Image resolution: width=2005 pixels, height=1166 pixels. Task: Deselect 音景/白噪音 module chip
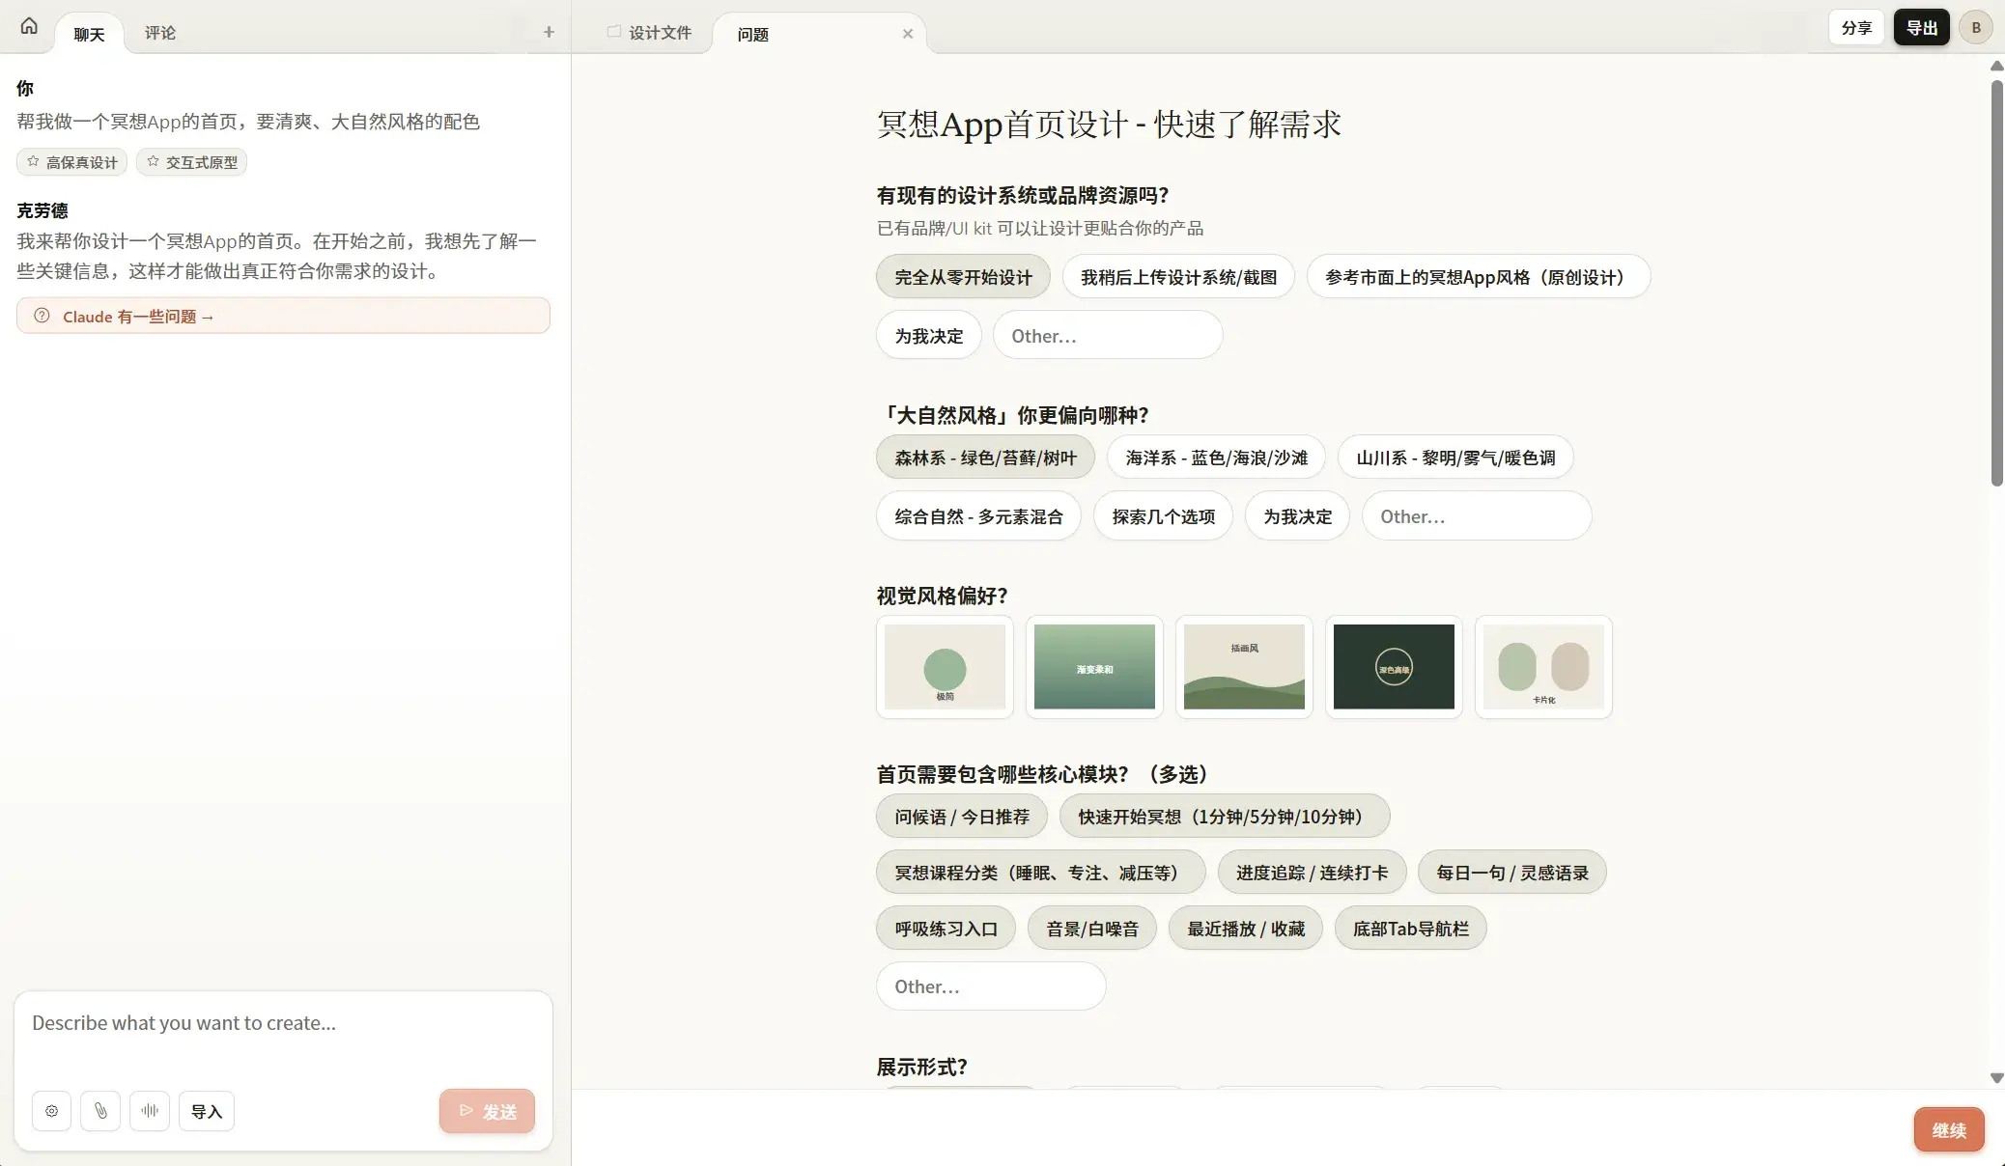tap(1091, 929)
